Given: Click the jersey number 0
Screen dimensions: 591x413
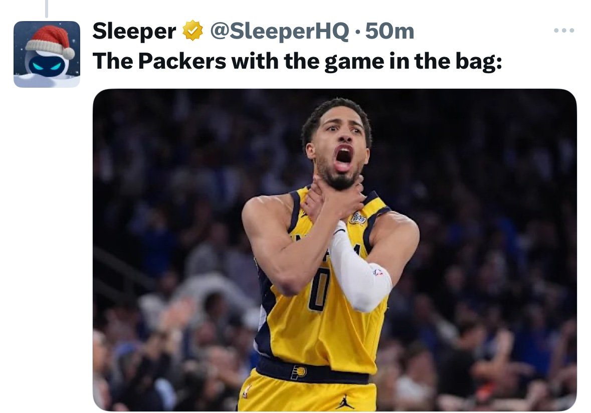Looking at the screenshot, I should 319,289.
